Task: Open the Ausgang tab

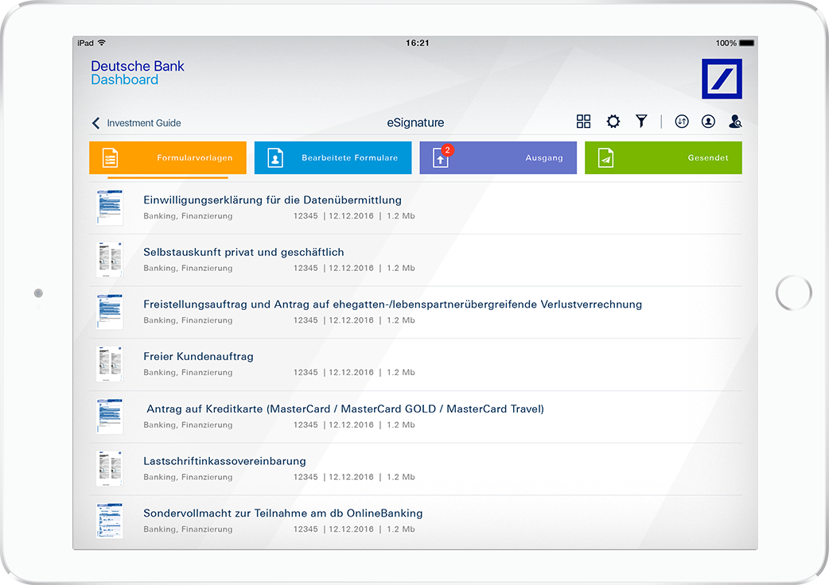Action: 498,157
